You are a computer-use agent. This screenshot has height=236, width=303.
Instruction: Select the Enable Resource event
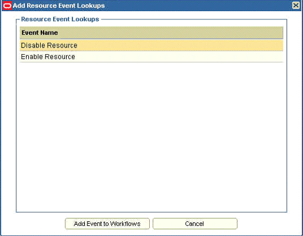[151, 56]
